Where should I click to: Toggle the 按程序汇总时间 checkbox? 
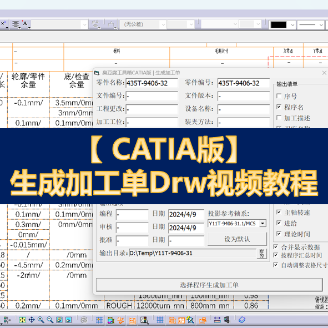[276, 255]
